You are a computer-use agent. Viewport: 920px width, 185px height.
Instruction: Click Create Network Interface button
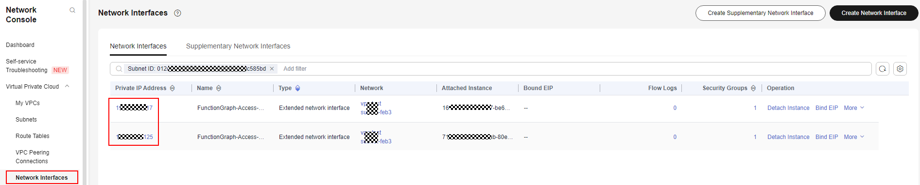[x=874, y=13]
